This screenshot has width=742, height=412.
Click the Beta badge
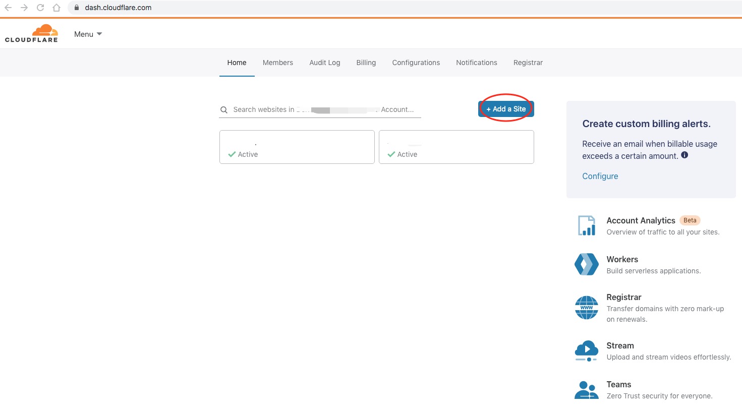pyautogui.click(x=690, y=220)
